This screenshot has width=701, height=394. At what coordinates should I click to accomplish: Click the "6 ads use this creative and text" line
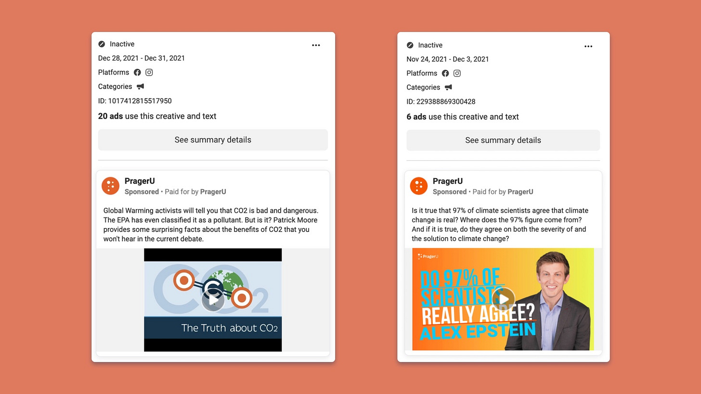click(463, 117)
